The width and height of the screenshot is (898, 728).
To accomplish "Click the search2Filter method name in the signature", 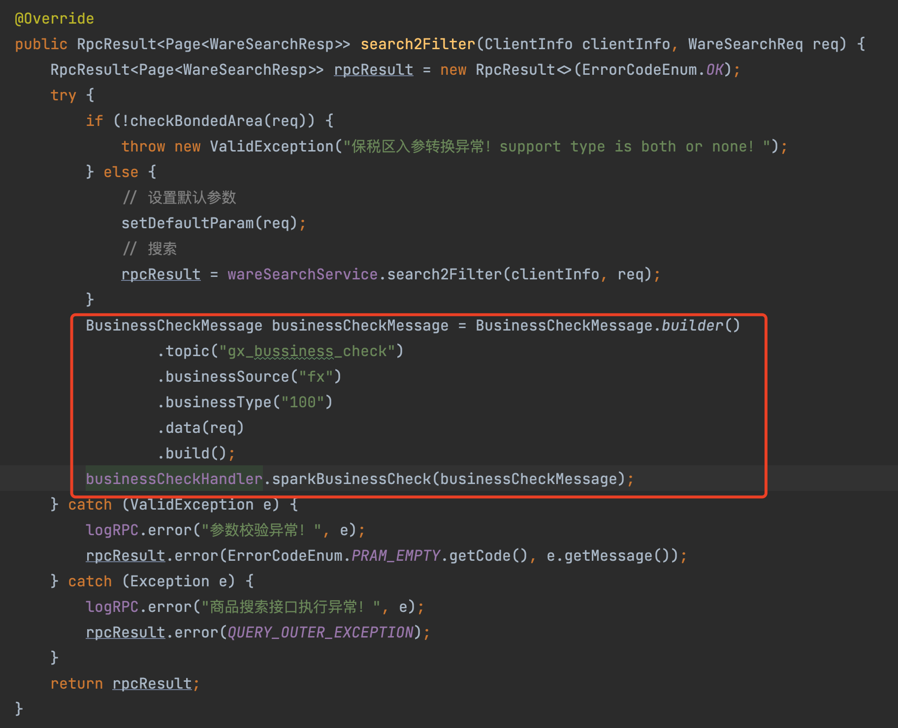I will click(x=417, y=44).
